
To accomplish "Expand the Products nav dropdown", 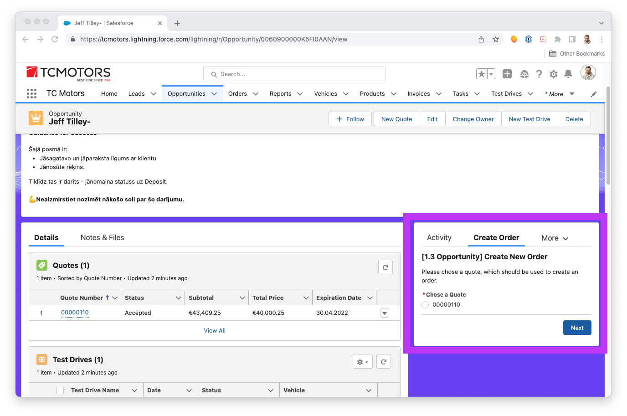I will point(394,94).
